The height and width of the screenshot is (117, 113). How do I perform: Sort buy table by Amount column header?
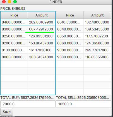click(x=41, y=15)
